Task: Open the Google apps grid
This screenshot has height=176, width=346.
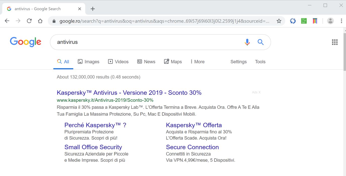Action: 335,42
